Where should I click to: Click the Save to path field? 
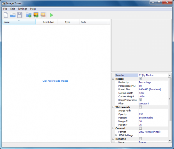tap(153, 75)
